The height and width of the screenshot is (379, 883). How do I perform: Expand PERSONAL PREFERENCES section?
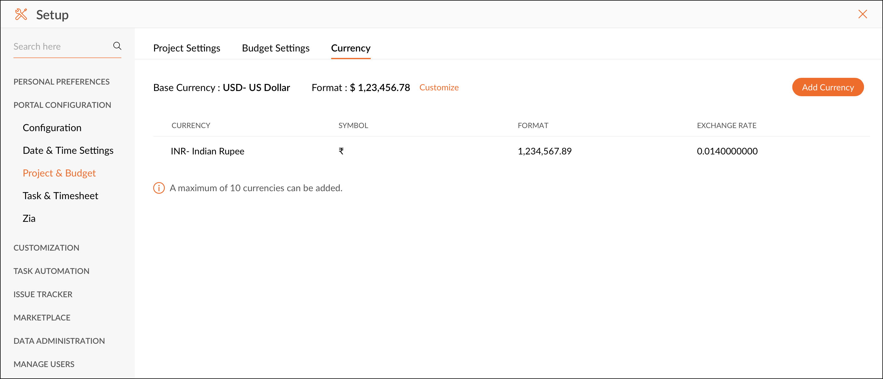click(x=61, y=81)
